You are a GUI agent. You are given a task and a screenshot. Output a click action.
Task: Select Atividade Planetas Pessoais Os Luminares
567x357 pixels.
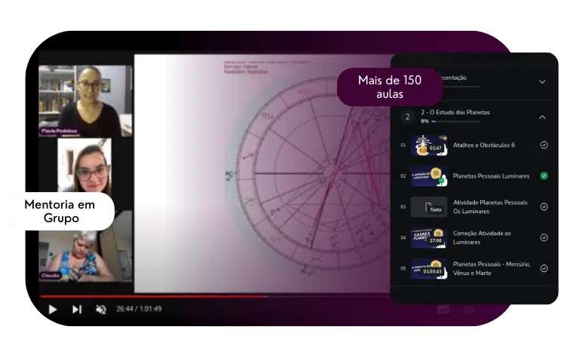click(490, 206)
